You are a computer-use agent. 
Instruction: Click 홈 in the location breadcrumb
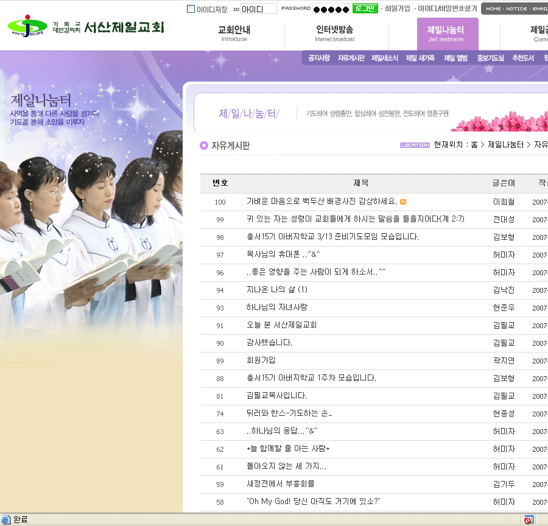(x=474, y=145)
